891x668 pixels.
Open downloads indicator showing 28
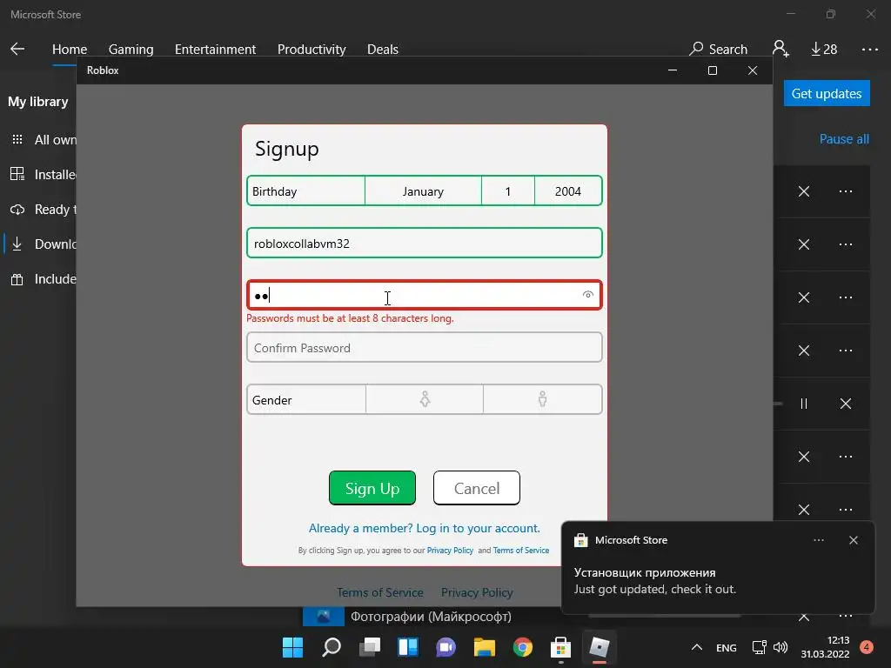pos(824,50)
